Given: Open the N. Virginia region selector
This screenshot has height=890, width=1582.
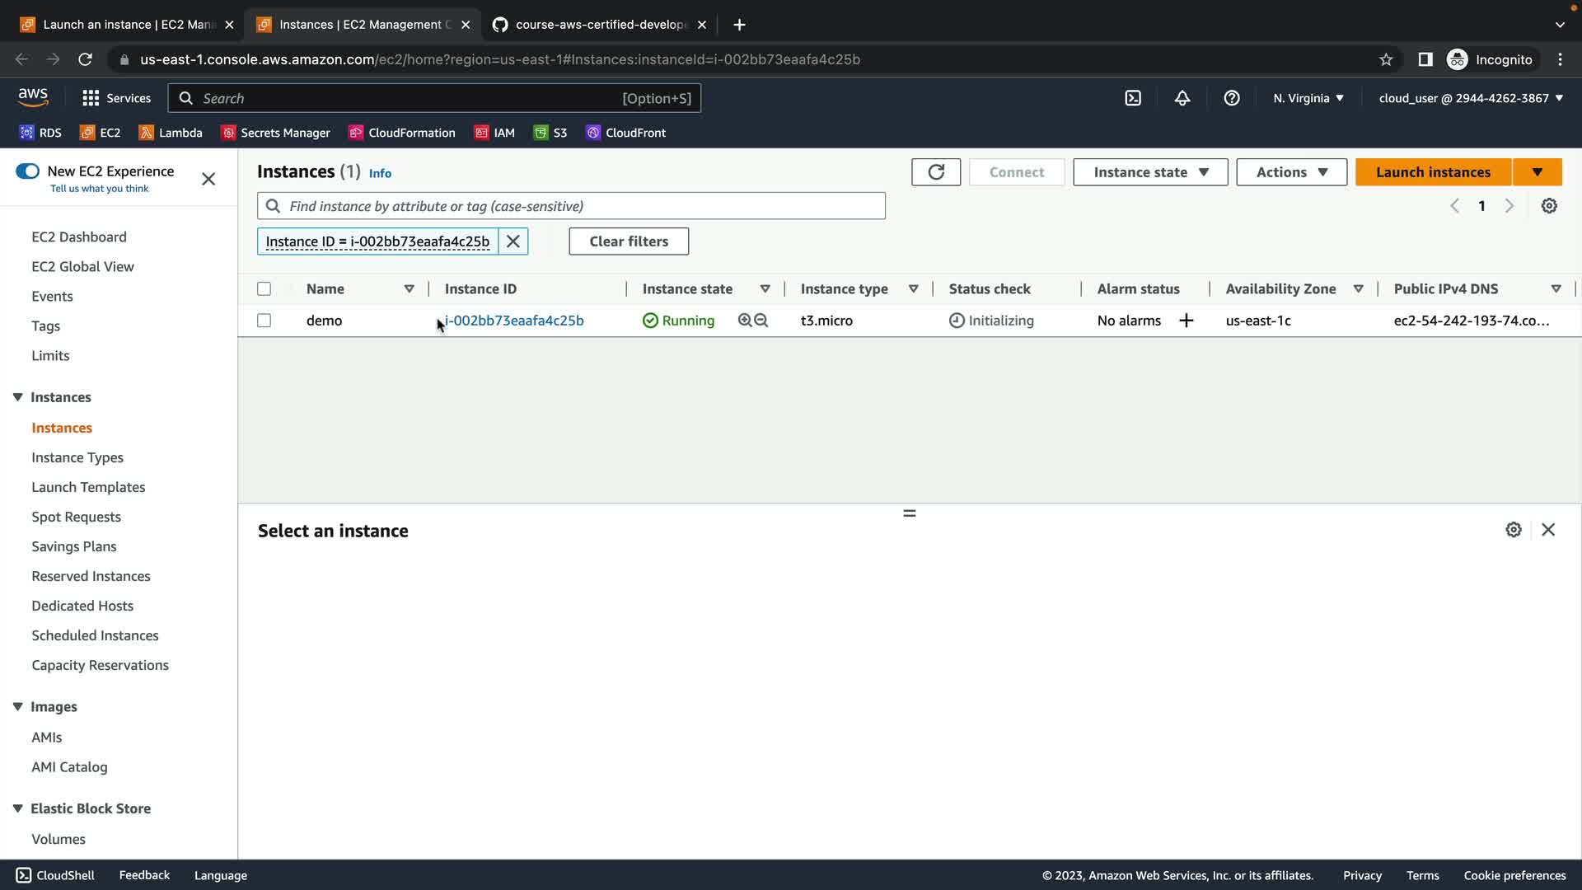Looking at the screenshot, I should coord(1308,98).
